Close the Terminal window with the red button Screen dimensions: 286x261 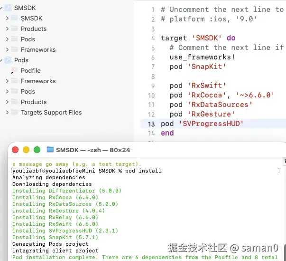tap(15, 150)
